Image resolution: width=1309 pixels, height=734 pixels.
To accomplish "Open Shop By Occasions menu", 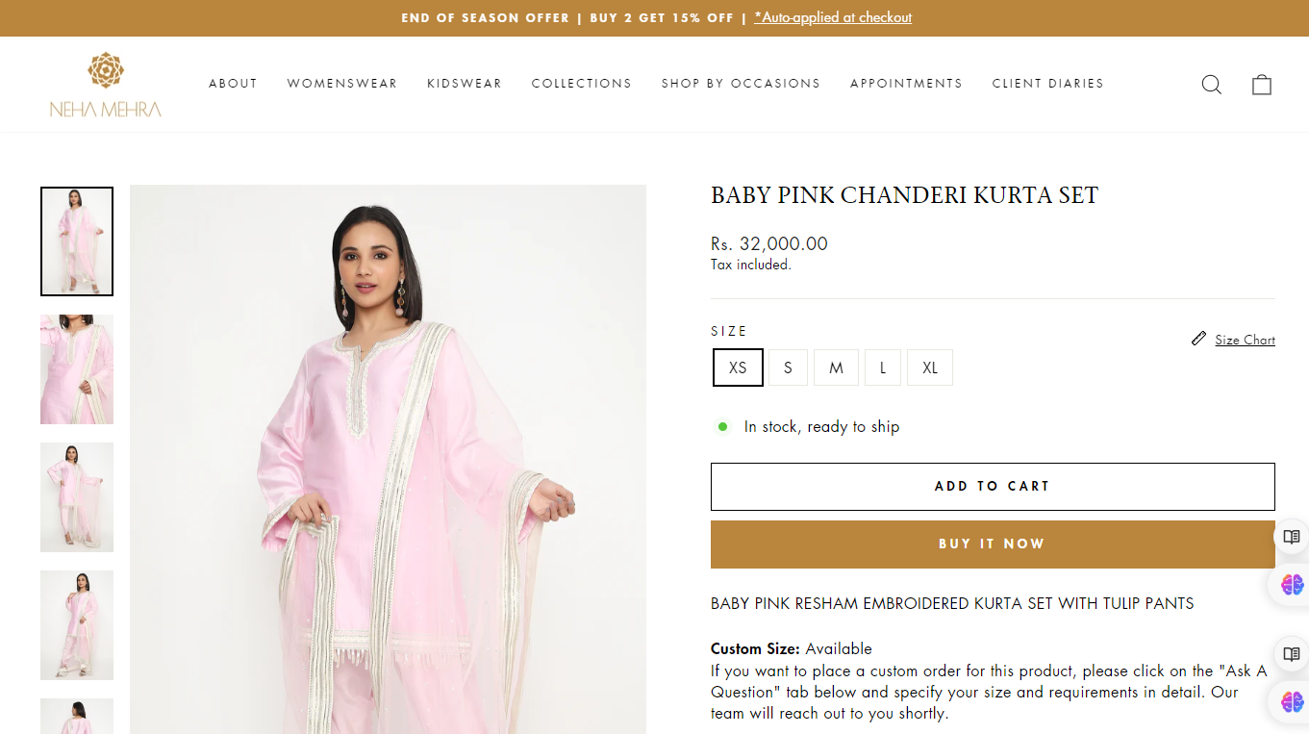I will pyautogui.click(x=741, y=84).
